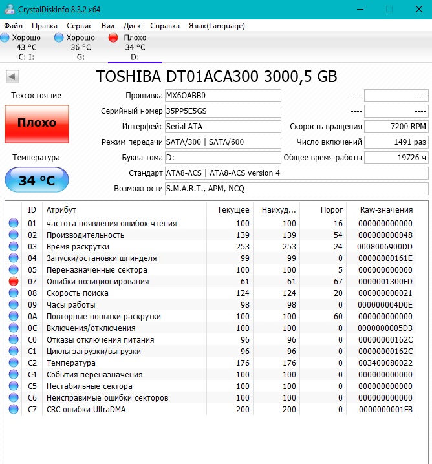Screen dimensions: 432x464
Task: Click the red Плохо health status button
Action: [37, 124]
